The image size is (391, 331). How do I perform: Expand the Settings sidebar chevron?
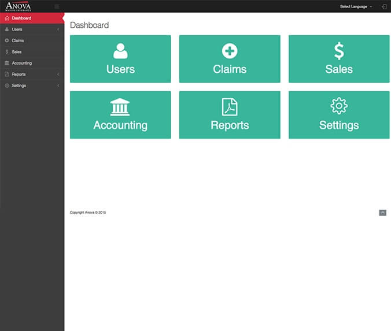coord(58,85)
